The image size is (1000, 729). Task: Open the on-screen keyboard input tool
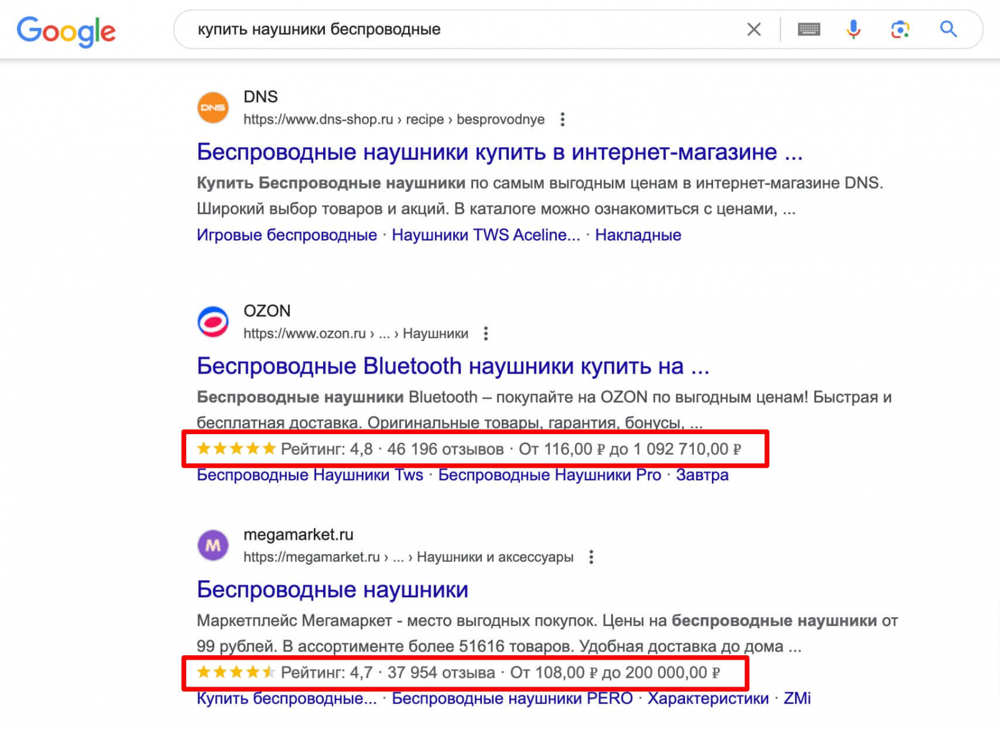click(809, 29)
